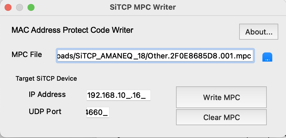Click the Target SiTCP Device group label

pos(46,78)
